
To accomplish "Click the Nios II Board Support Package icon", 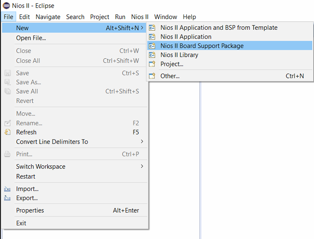I will tap(152, 46).
